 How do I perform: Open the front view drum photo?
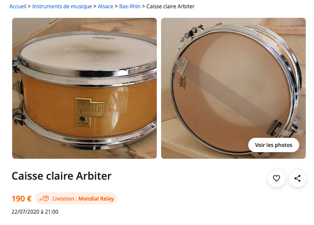point(84,88)
